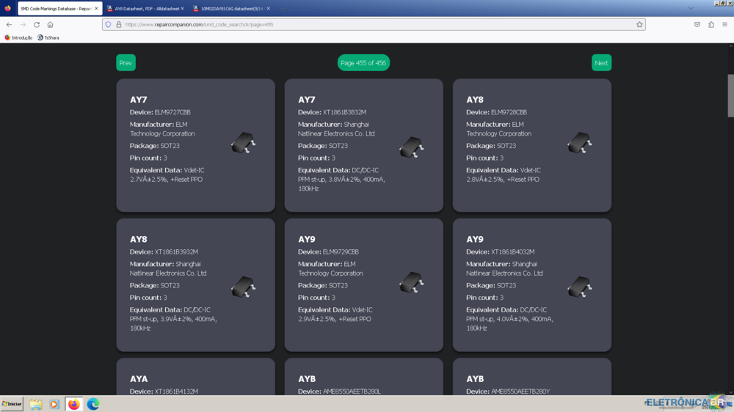Select the AY7 heading of XT1861B3832M card

pyautogui.click(x=307, y=100)
